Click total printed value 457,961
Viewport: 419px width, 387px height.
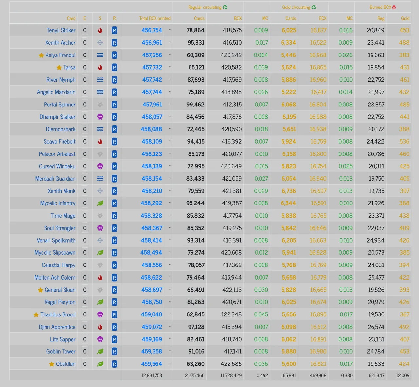click(152, 105)
